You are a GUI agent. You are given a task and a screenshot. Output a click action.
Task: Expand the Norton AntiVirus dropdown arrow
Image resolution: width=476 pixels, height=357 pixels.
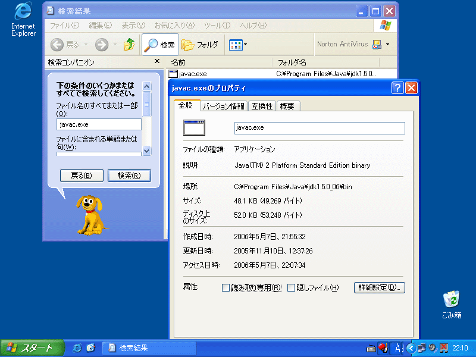tap(388, 45)
